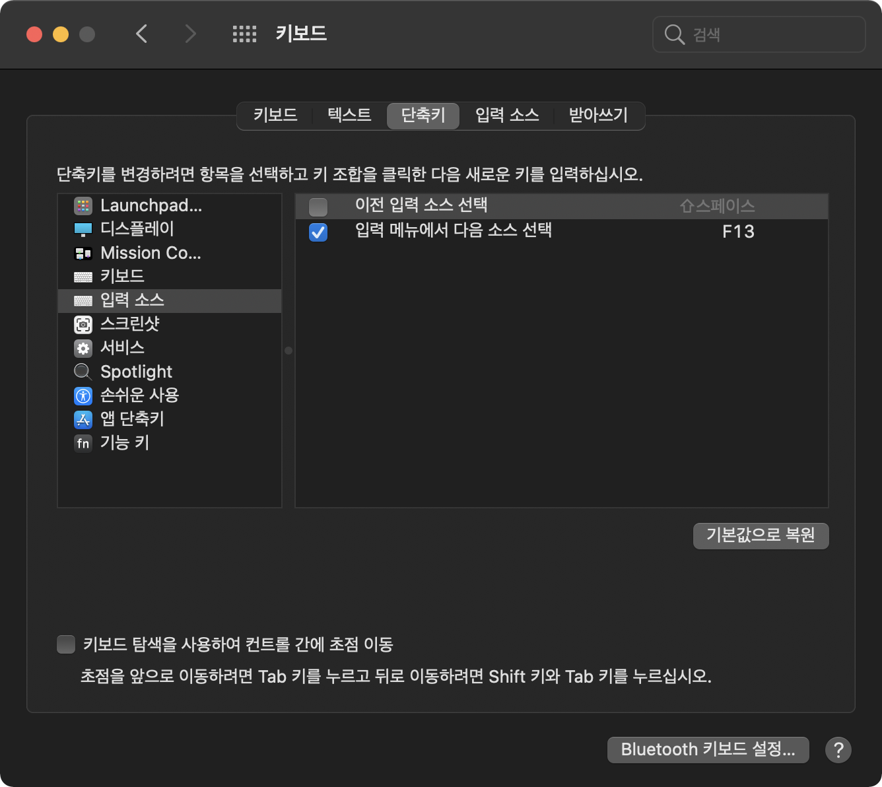Click the keyboard icon beside 입력 소스 category
The image size is (882, 787).
[83, 301]
